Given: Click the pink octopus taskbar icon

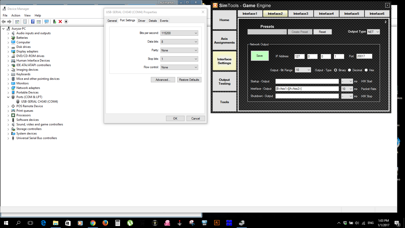Looking at the screenshot, I should 167,223.
